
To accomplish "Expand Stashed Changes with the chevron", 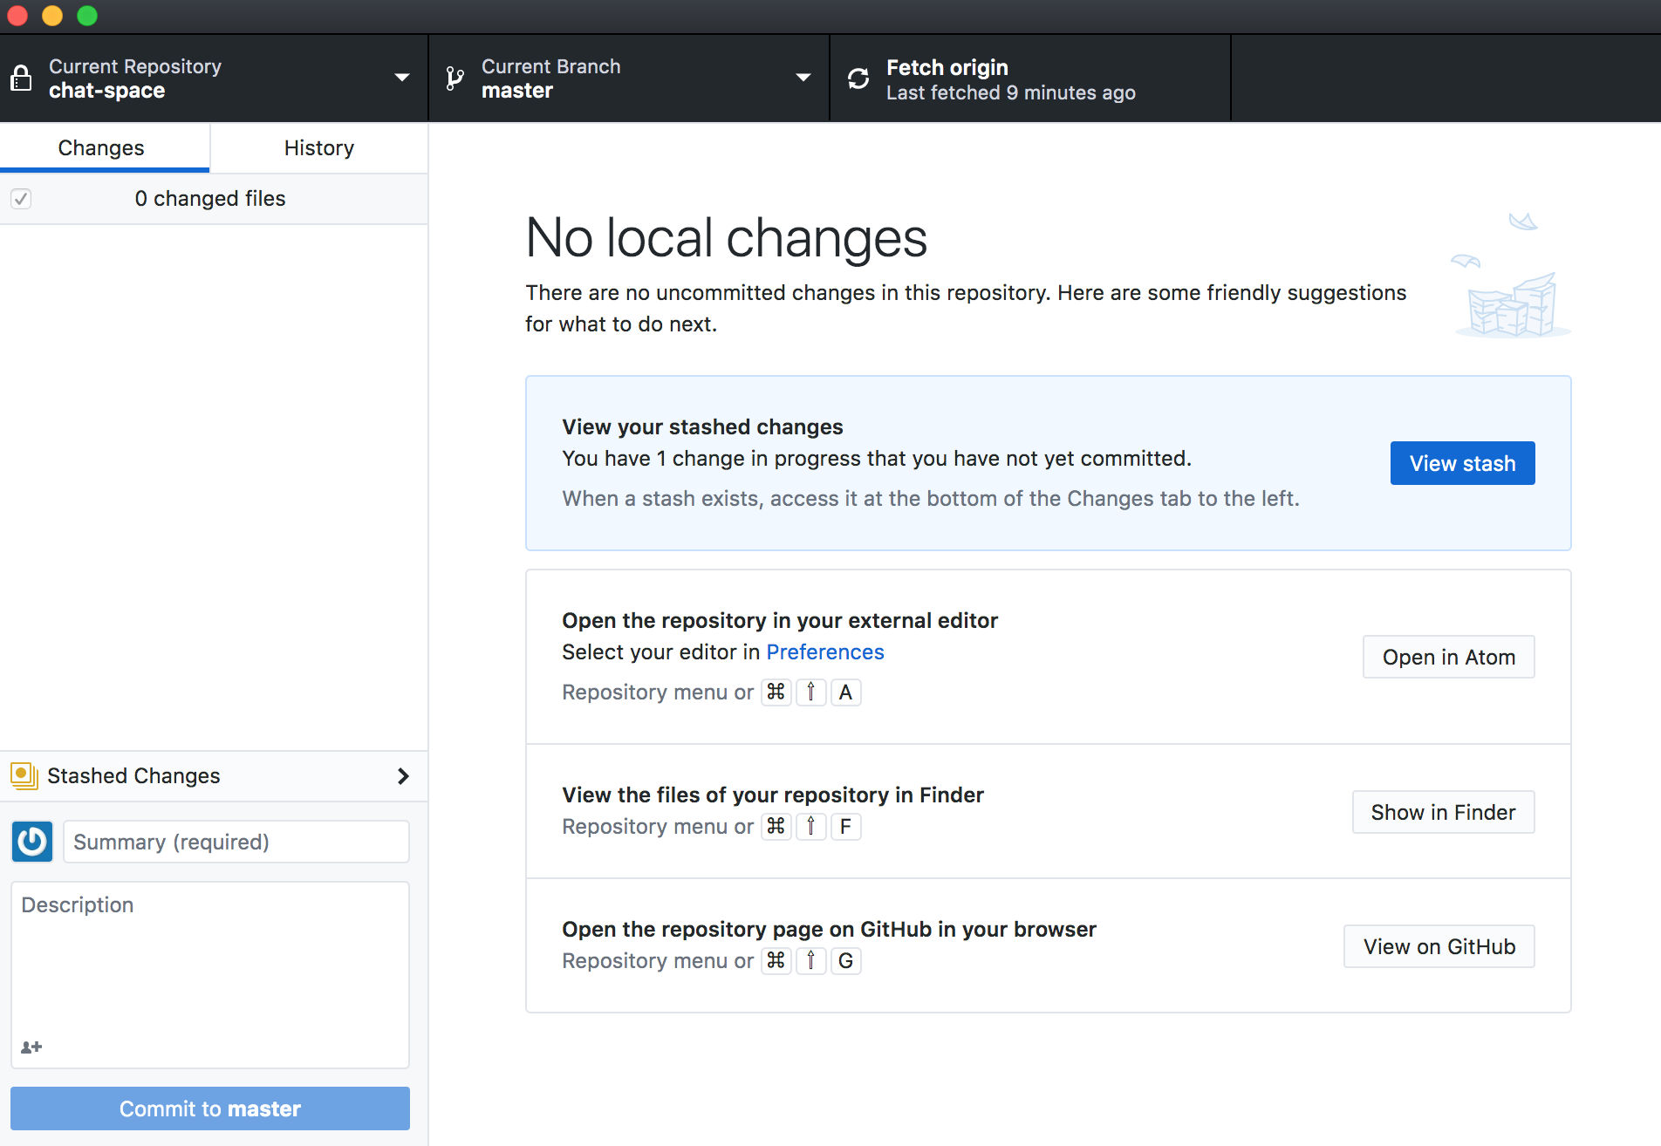I will pyautogui.click(x=403, y=776).
